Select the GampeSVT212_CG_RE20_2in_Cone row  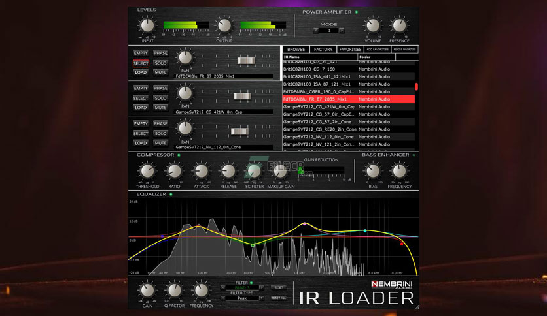[349, 129]
